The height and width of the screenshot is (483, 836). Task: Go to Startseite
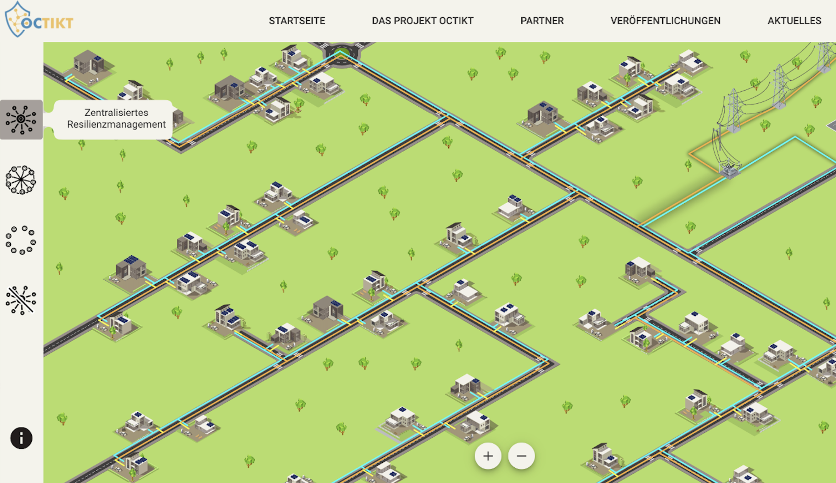(x=297, y=21)
